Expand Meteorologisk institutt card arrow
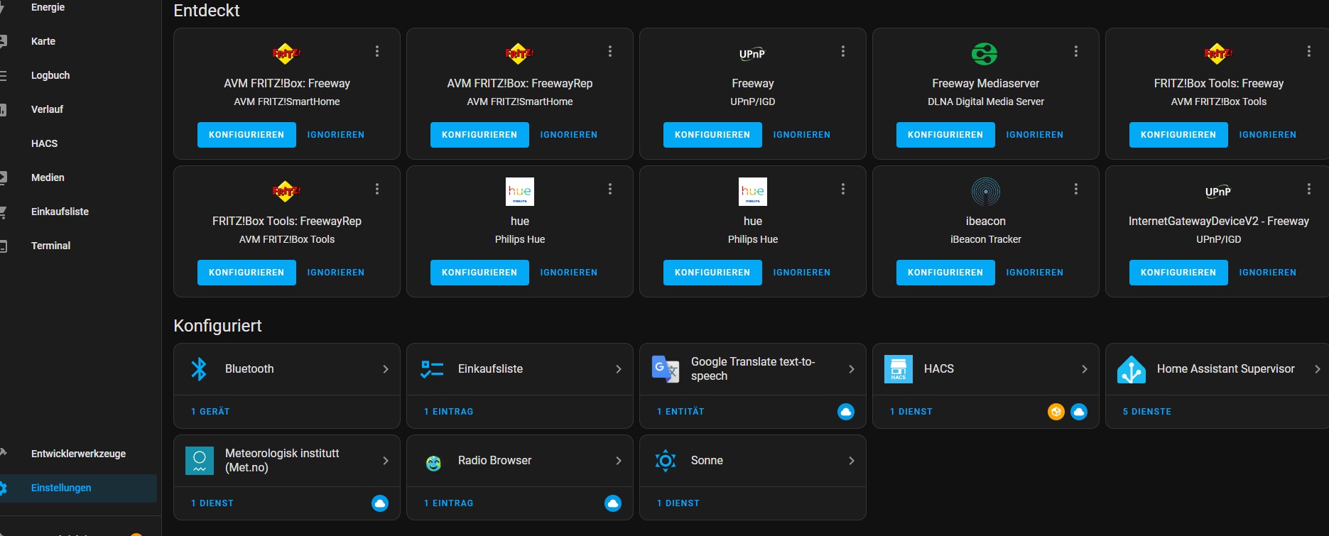 point(385,461)
